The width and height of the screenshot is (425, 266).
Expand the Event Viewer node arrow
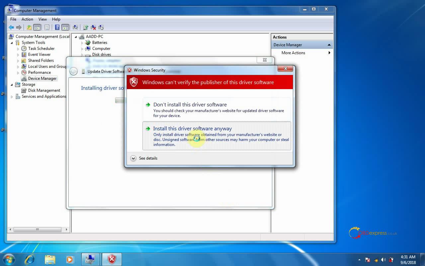(x=18, y=55)
